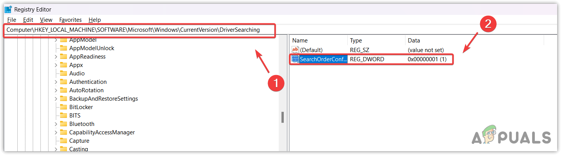This screenshot has width=561, height=155.
Task: Expand the AppReadiness key
Action: 56,57
